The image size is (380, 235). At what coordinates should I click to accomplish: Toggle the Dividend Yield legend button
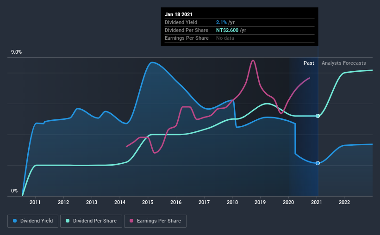tap(33, 221)
